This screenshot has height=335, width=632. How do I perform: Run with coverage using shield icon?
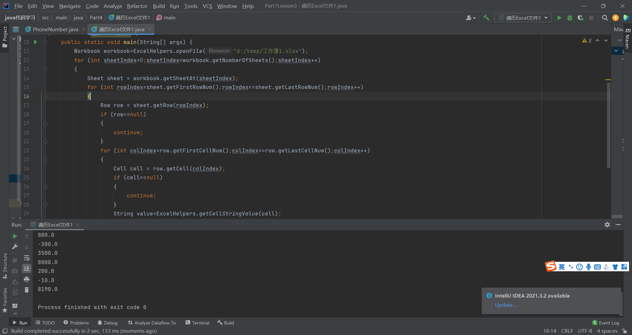[580, 18]
